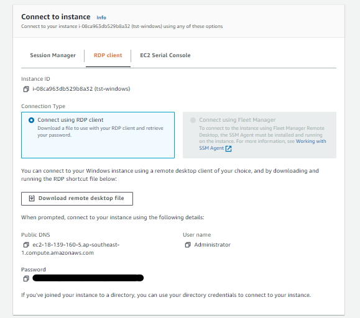The height and width of the screenshot is (318, 360).
Task: Switch to the Session Manager tab
Action: 53,55
